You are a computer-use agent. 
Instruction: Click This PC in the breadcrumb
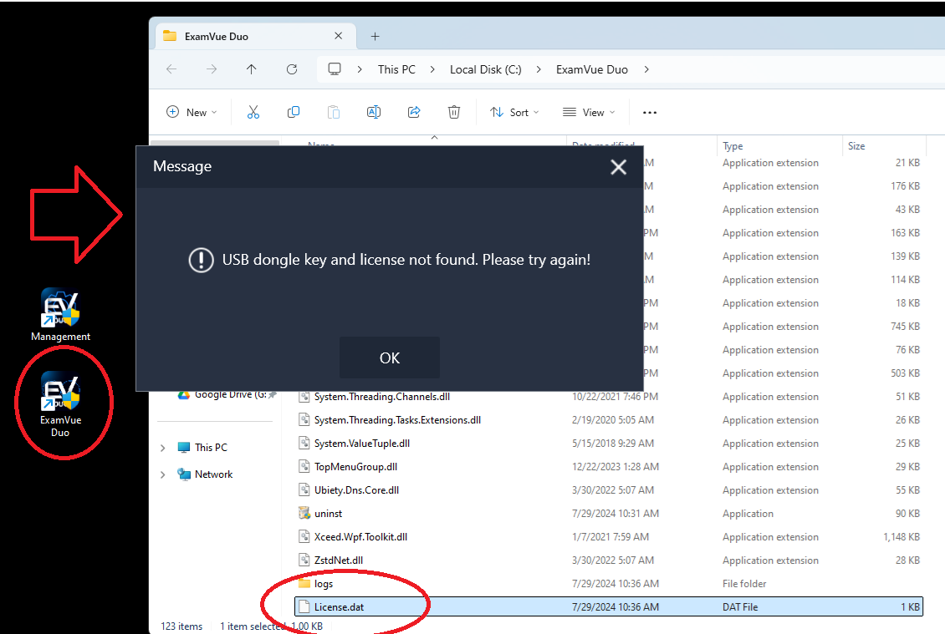(396, 69)
